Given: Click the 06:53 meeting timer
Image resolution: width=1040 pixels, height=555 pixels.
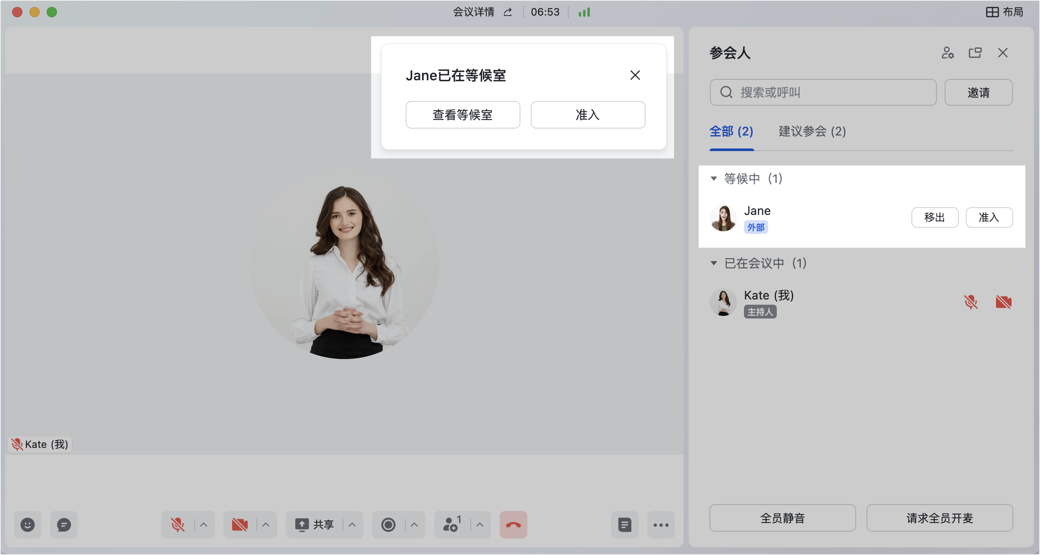Looking at the screenshot, I should pos(545,12).
